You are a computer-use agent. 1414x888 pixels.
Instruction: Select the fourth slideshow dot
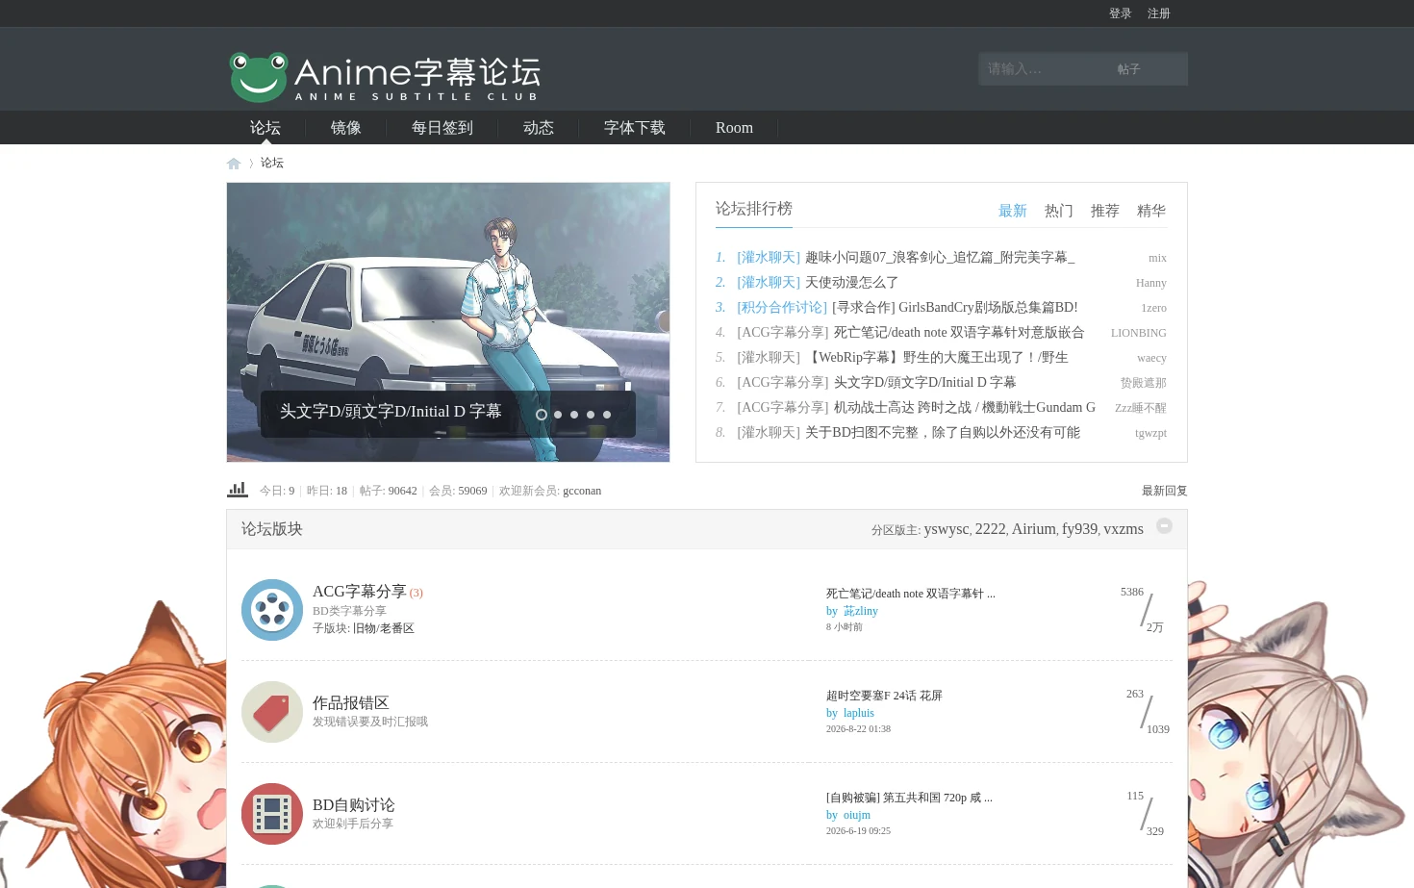591,415
